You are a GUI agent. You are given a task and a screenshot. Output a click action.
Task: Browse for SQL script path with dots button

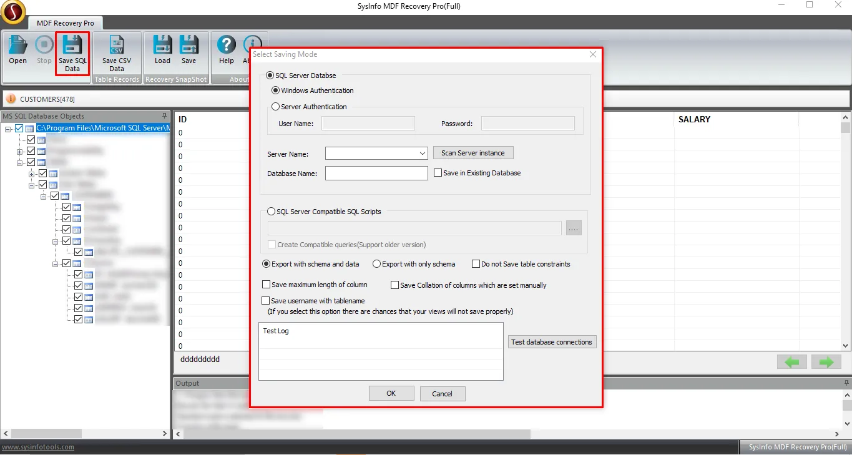(574, 228)
